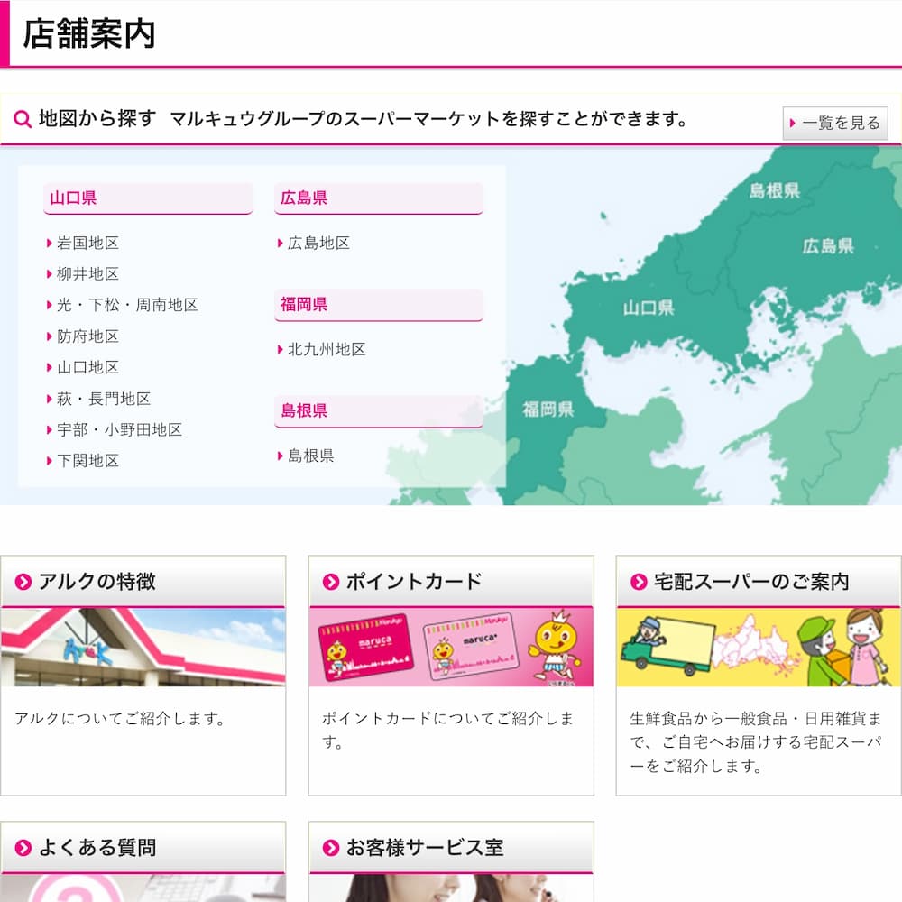Open the Alc storefront photo
This screenshot has height=902, width=902.
143,647
